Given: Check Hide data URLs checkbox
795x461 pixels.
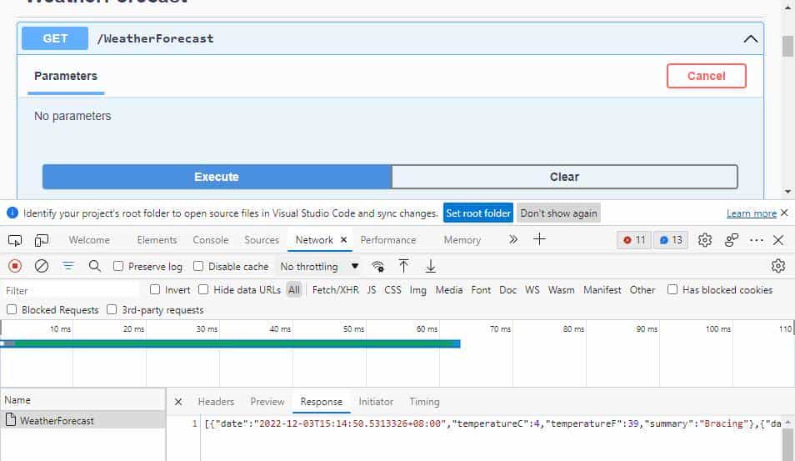Looking at the screenshot, I should tap(203, 289).
